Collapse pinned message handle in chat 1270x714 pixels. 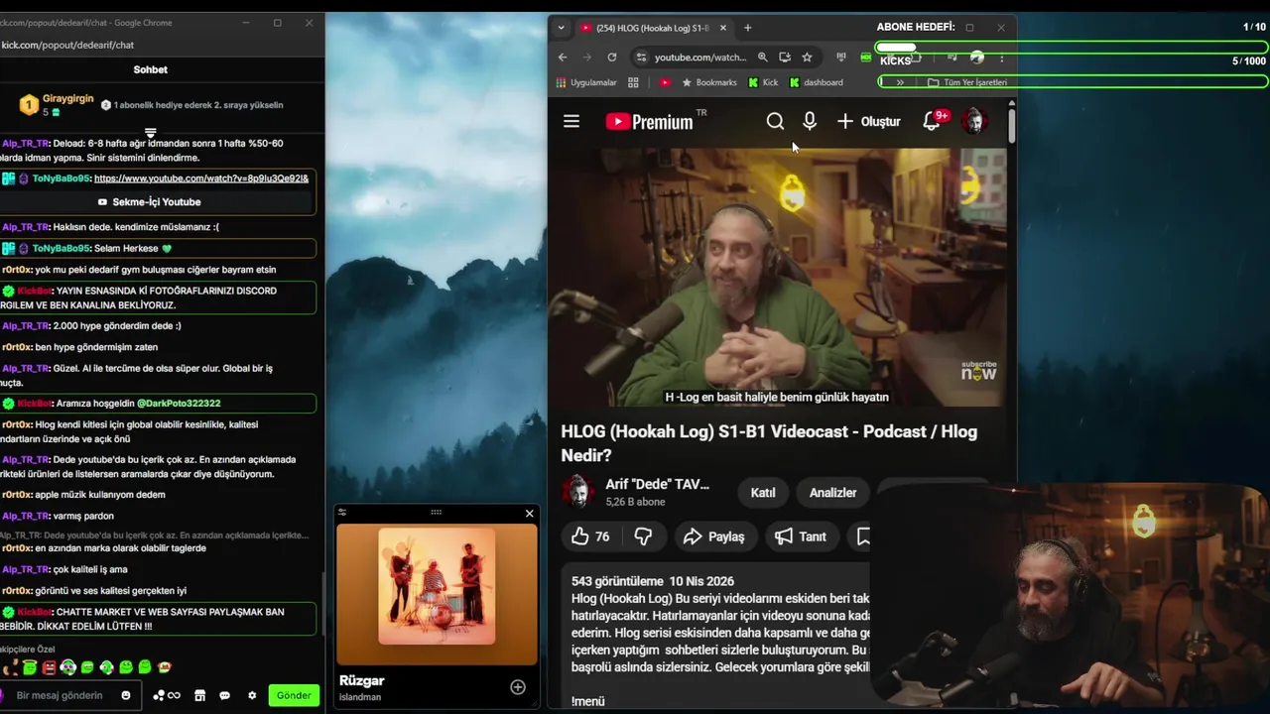(x=150, y=132)
